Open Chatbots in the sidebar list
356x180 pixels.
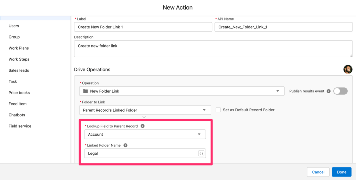tap(17, 115)
